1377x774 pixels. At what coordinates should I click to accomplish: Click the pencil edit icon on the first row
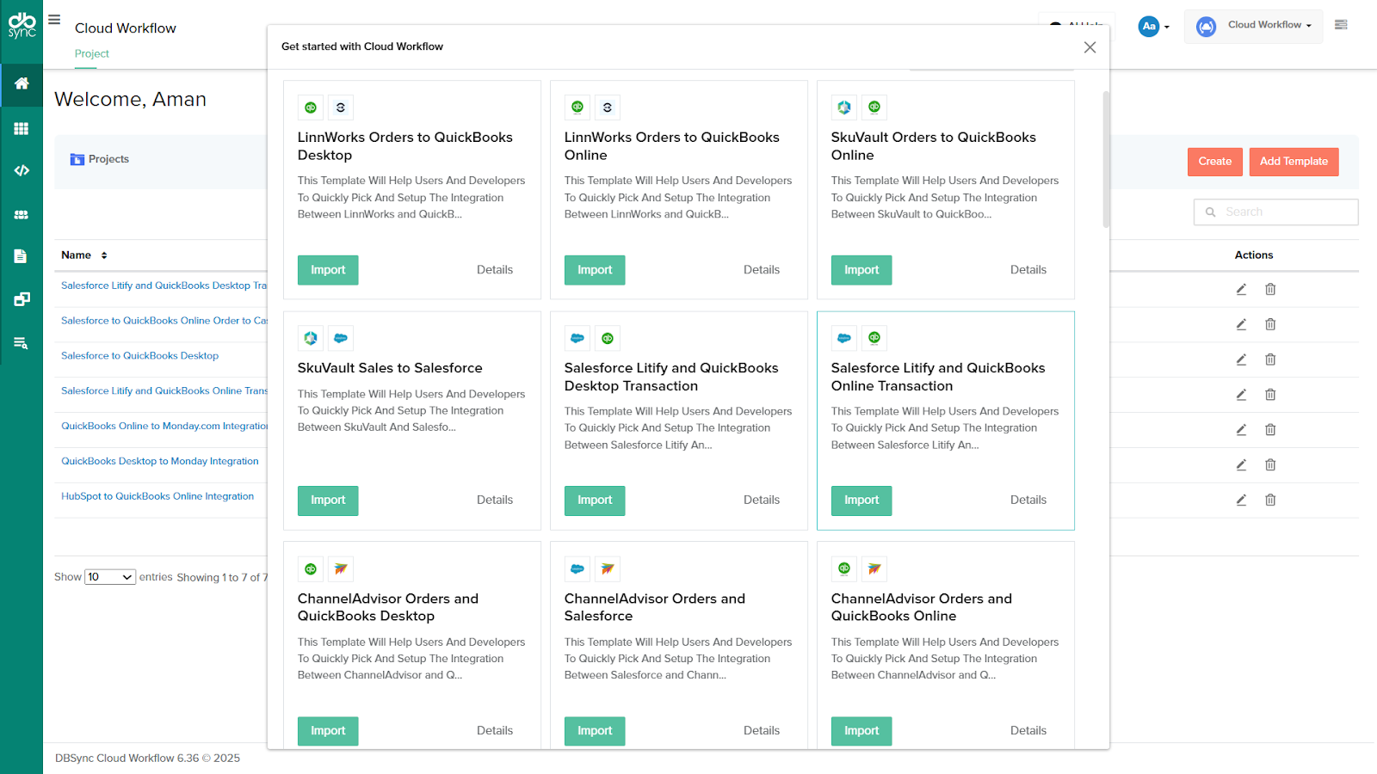1241,289
